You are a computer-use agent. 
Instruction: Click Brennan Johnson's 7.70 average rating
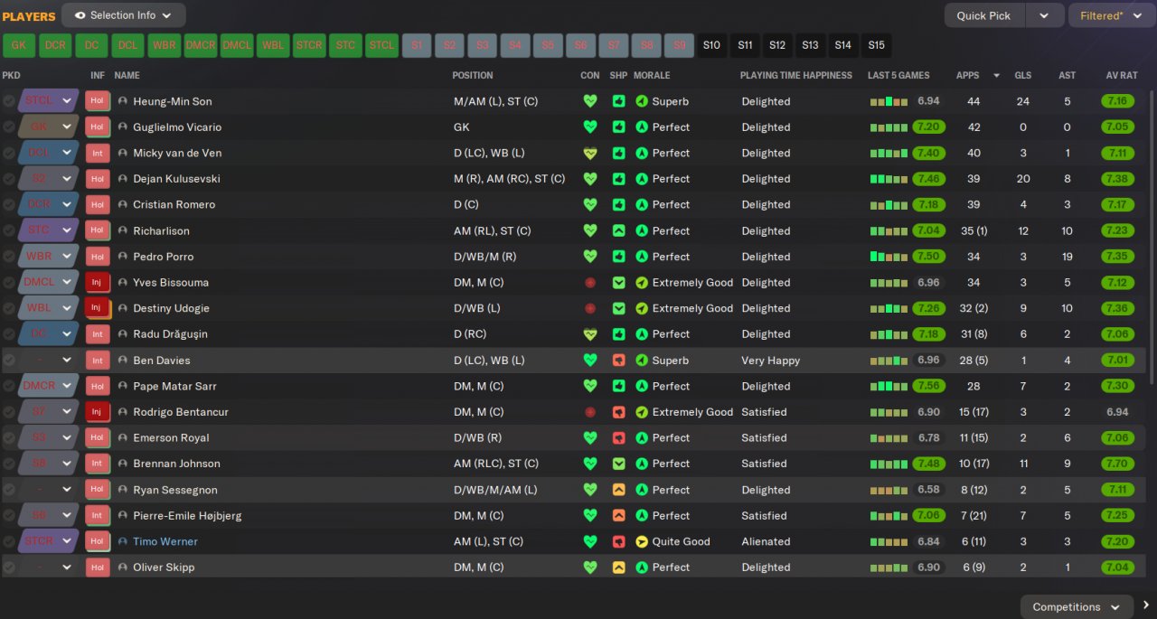point(1117,464)
